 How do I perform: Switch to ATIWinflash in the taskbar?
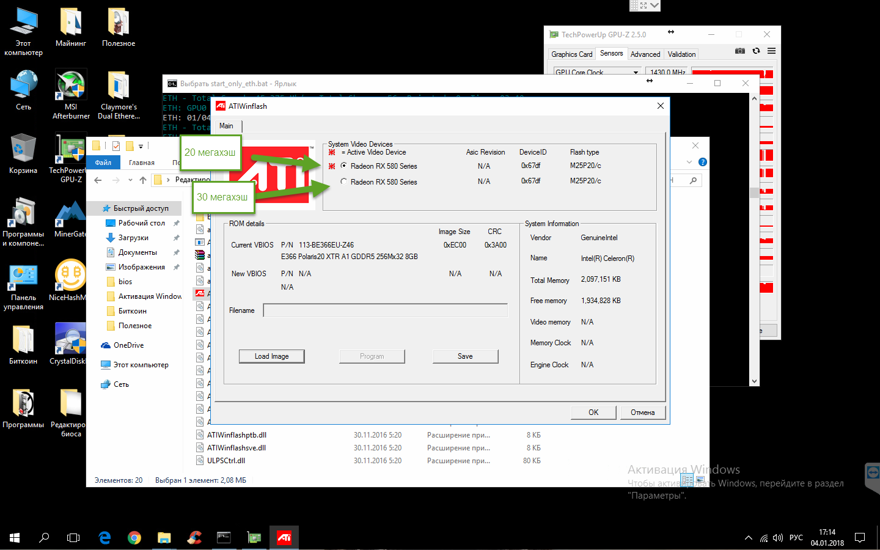coord(284,538)
